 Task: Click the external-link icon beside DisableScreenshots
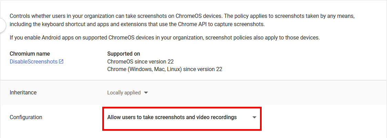[61, 61]
